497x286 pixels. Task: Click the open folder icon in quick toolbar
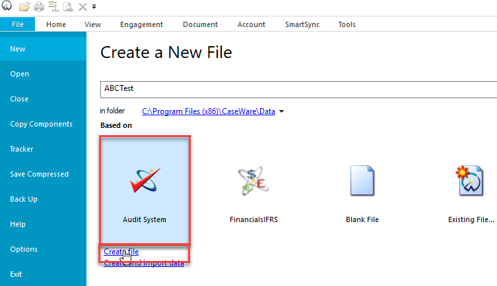(x=24, y=7)
